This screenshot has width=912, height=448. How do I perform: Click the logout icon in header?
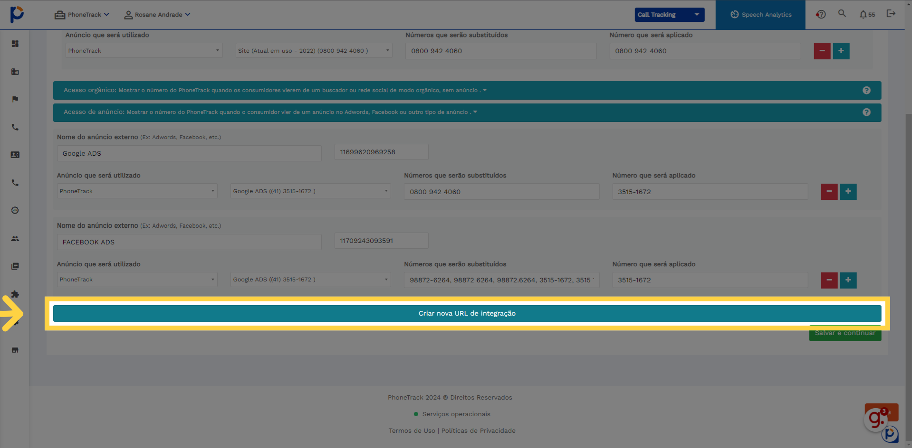(891, 14)
